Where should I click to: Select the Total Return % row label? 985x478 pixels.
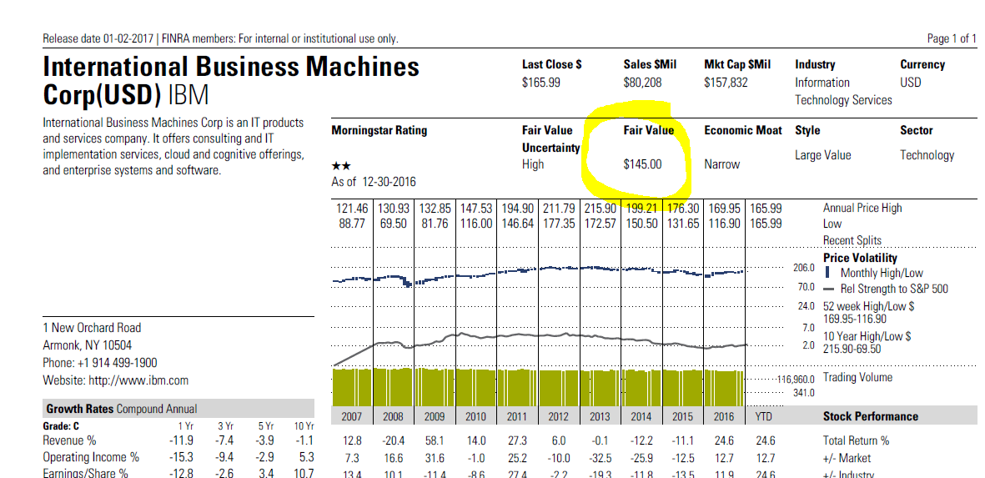(x=857, y=441)
